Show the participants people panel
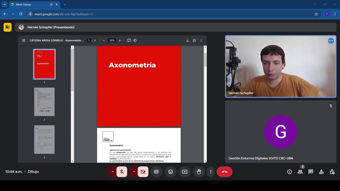The image size is (340, 191). point(300,172)
